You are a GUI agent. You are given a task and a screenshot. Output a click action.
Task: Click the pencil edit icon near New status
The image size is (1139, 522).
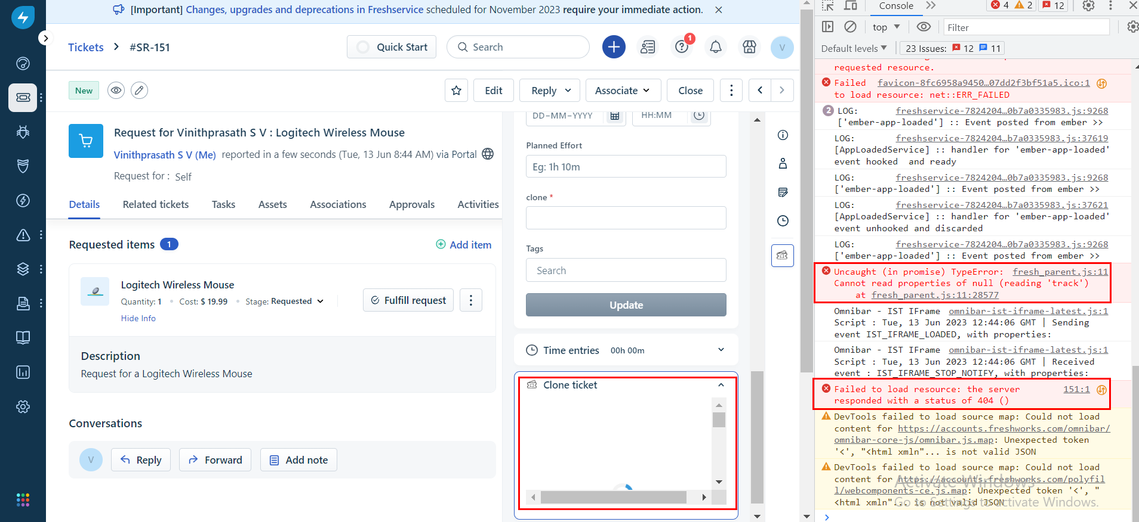(x=139, y=91)
